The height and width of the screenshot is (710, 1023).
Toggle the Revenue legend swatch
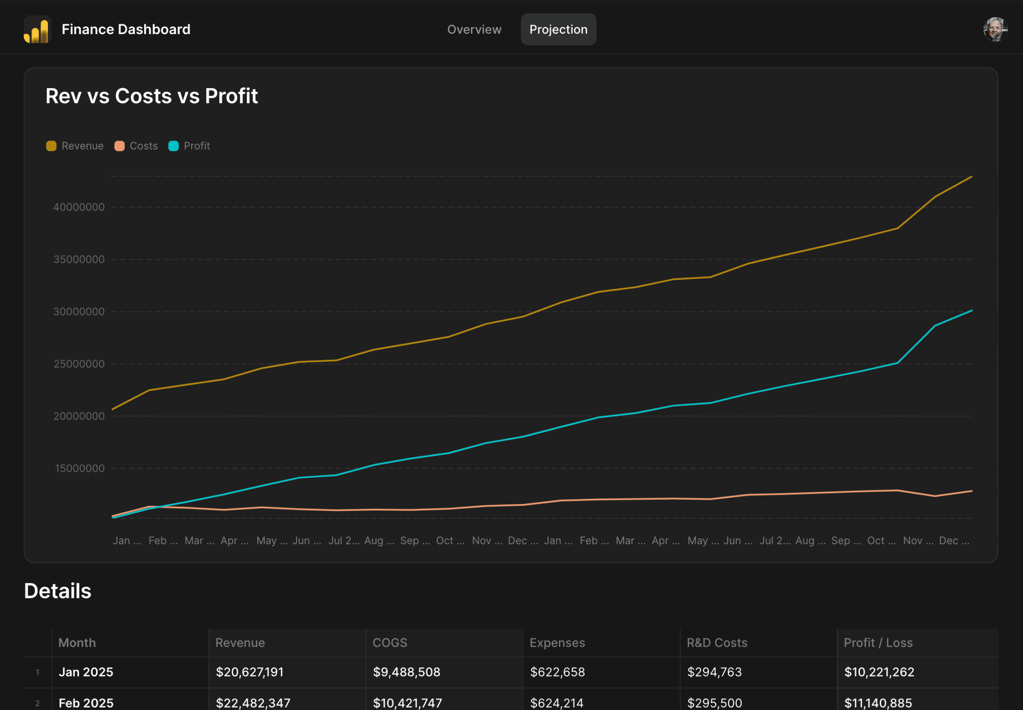(x=51, y=146)
